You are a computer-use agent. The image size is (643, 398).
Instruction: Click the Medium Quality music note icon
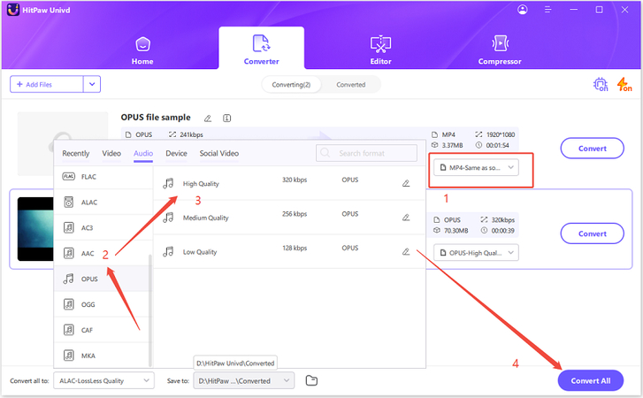(168, 218)
